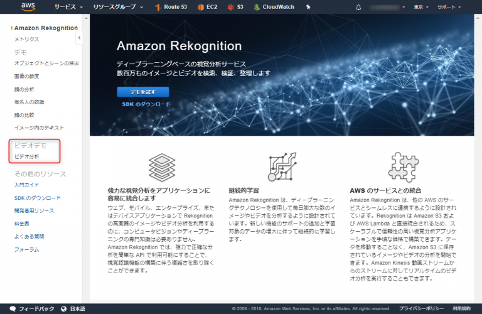
Task: Open the Route 53 shortcut
Action: coord(171,7)
